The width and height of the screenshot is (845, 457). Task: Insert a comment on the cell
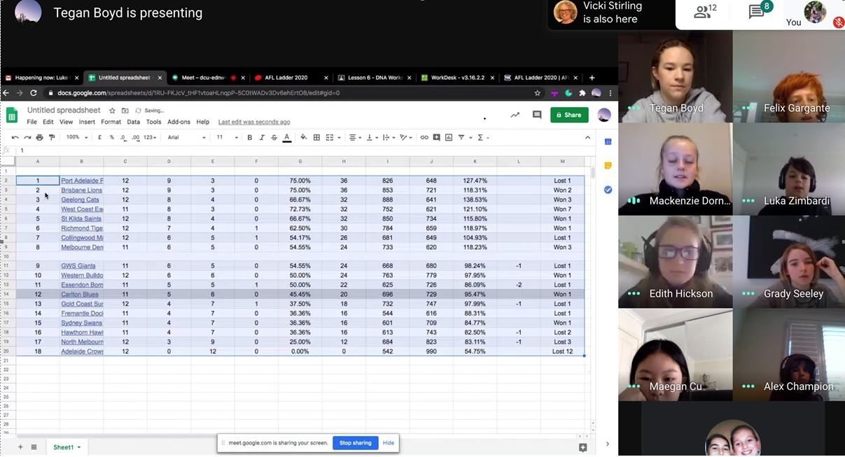click(437, 137)
